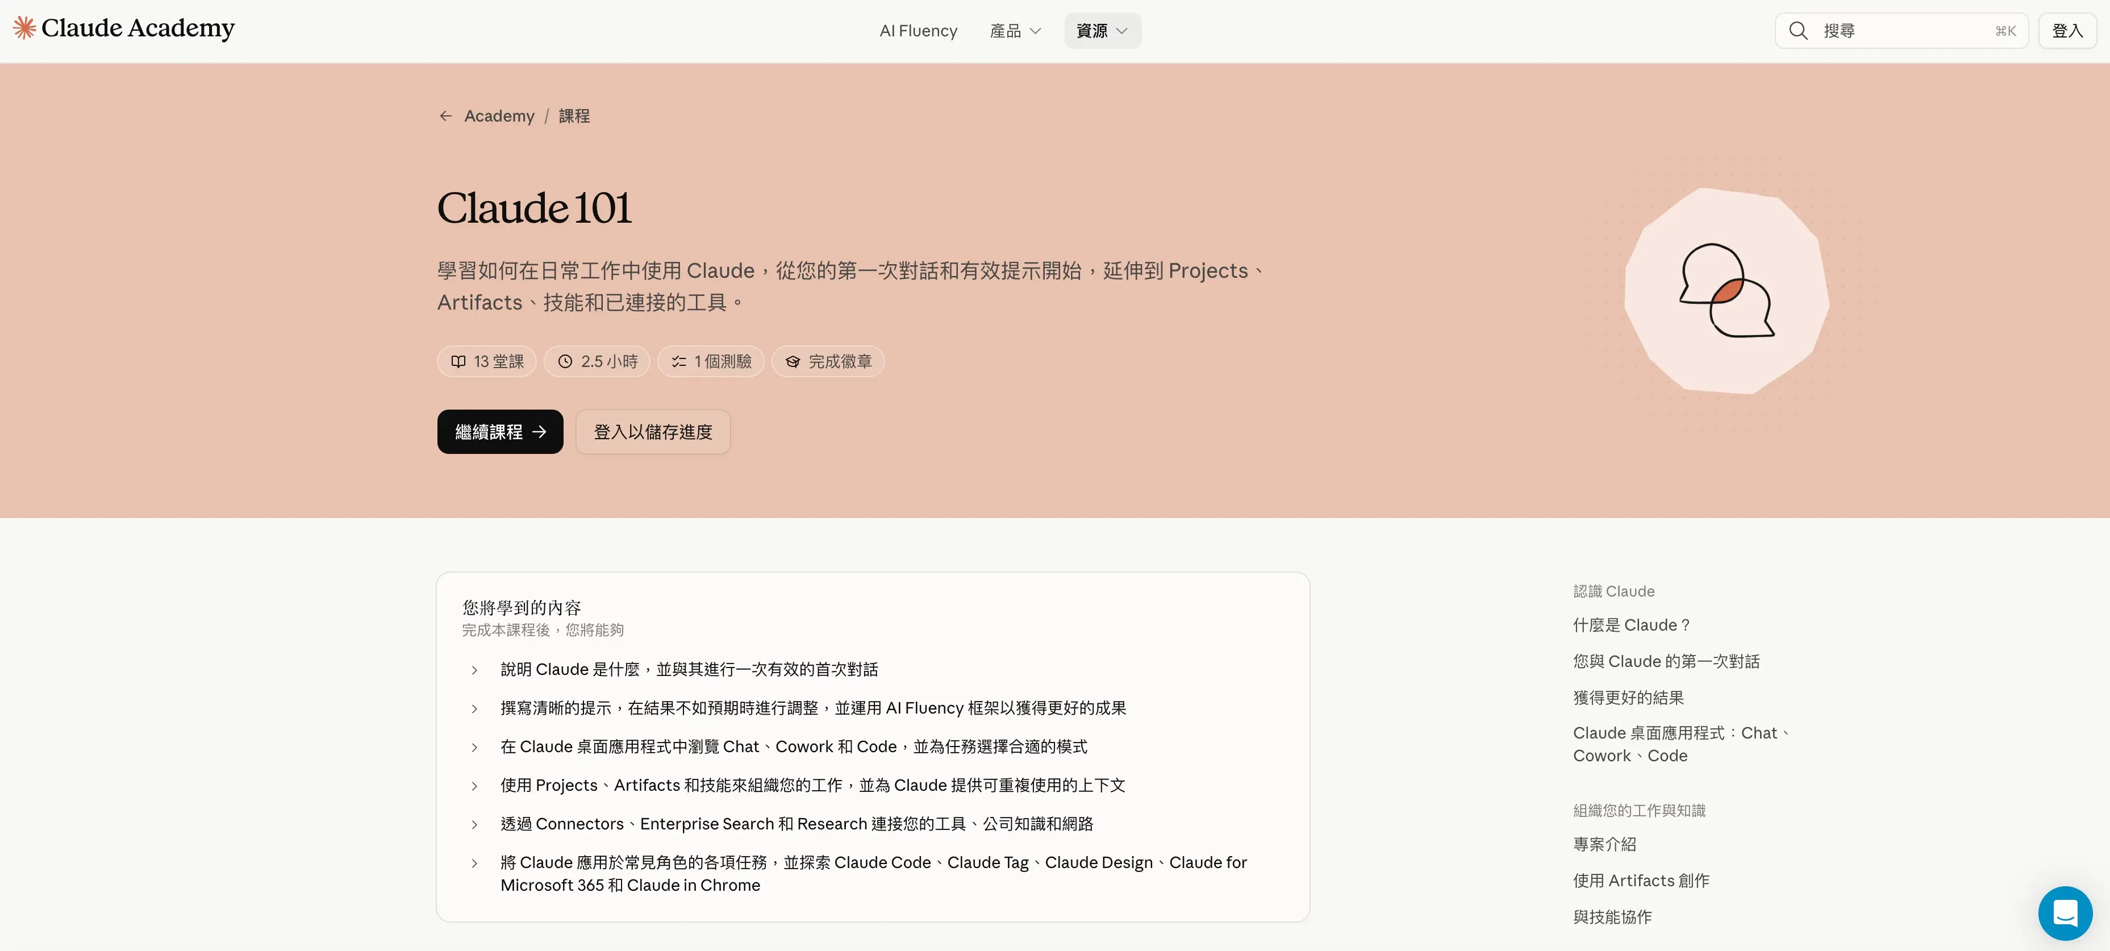Click the 1 個測驗 badge text

[x=723, y=362]
